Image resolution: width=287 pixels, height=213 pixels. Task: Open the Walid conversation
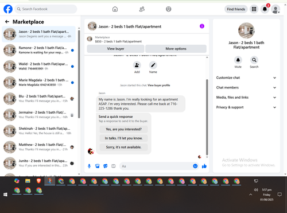(38, 67)
